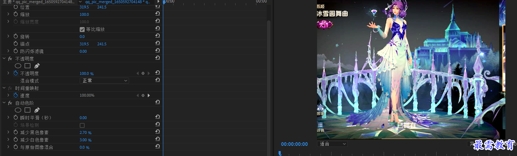Reset the 锚点 parameter

pyautogui.click(x=158, y=44)
